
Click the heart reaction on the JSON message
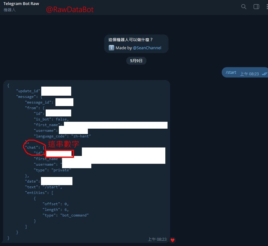(x=173, y=240)
